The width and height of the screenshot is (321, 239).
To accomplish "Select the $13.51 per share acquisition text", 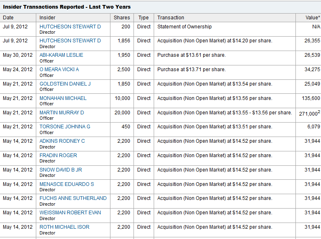I will (x=215, y=127).
